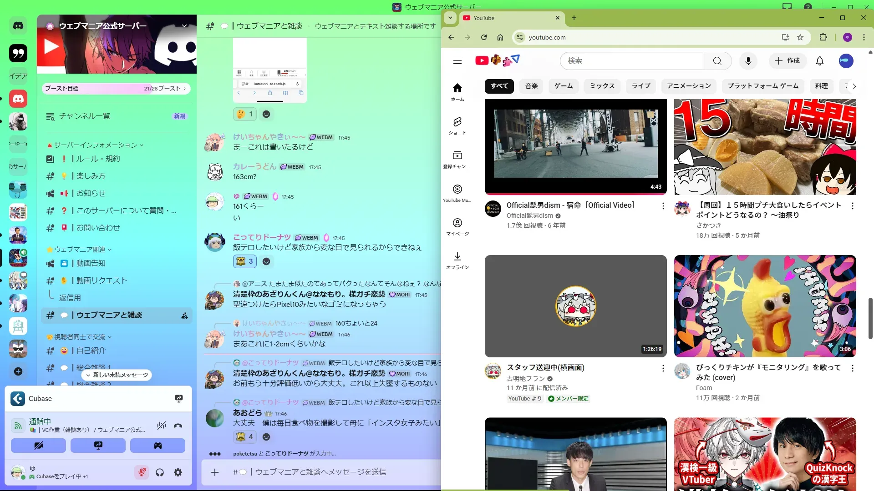Click the 作成 create button on YouTube
The width and height of the screenshot is (874, 491).
point(787,60)
